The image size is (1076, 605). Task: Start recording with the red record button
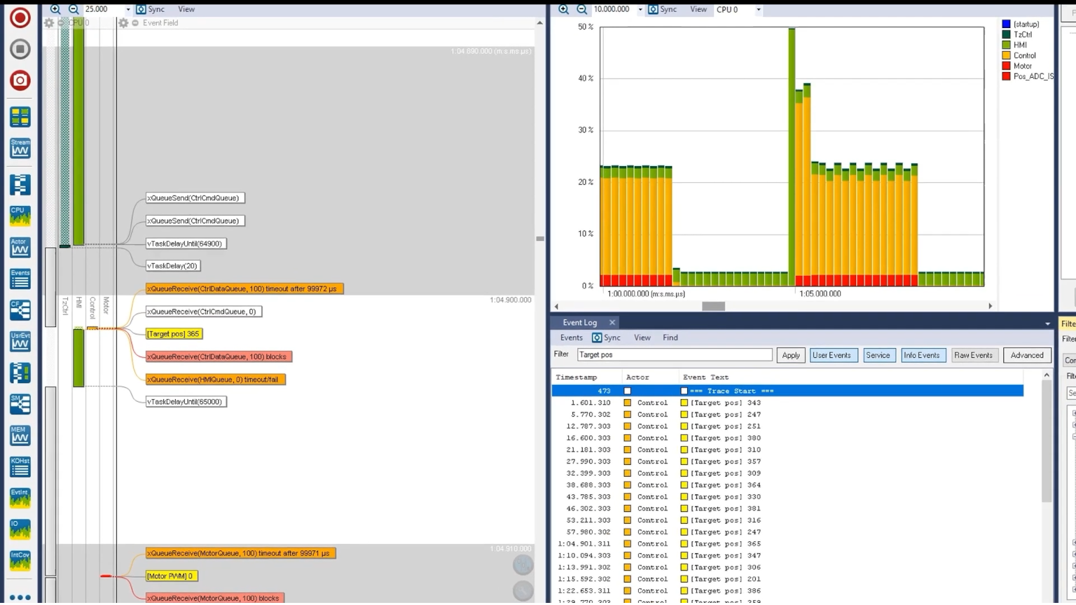pyautogui.click(x=20, y=18)
